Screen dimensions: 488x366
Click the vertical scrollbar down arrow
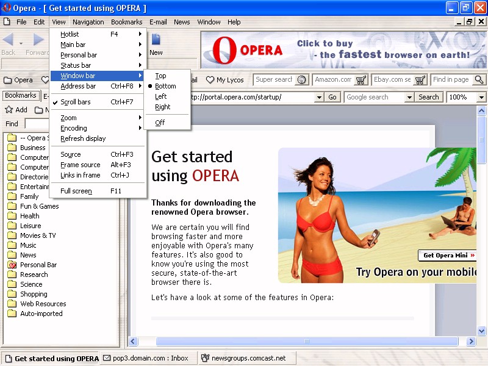481,331
